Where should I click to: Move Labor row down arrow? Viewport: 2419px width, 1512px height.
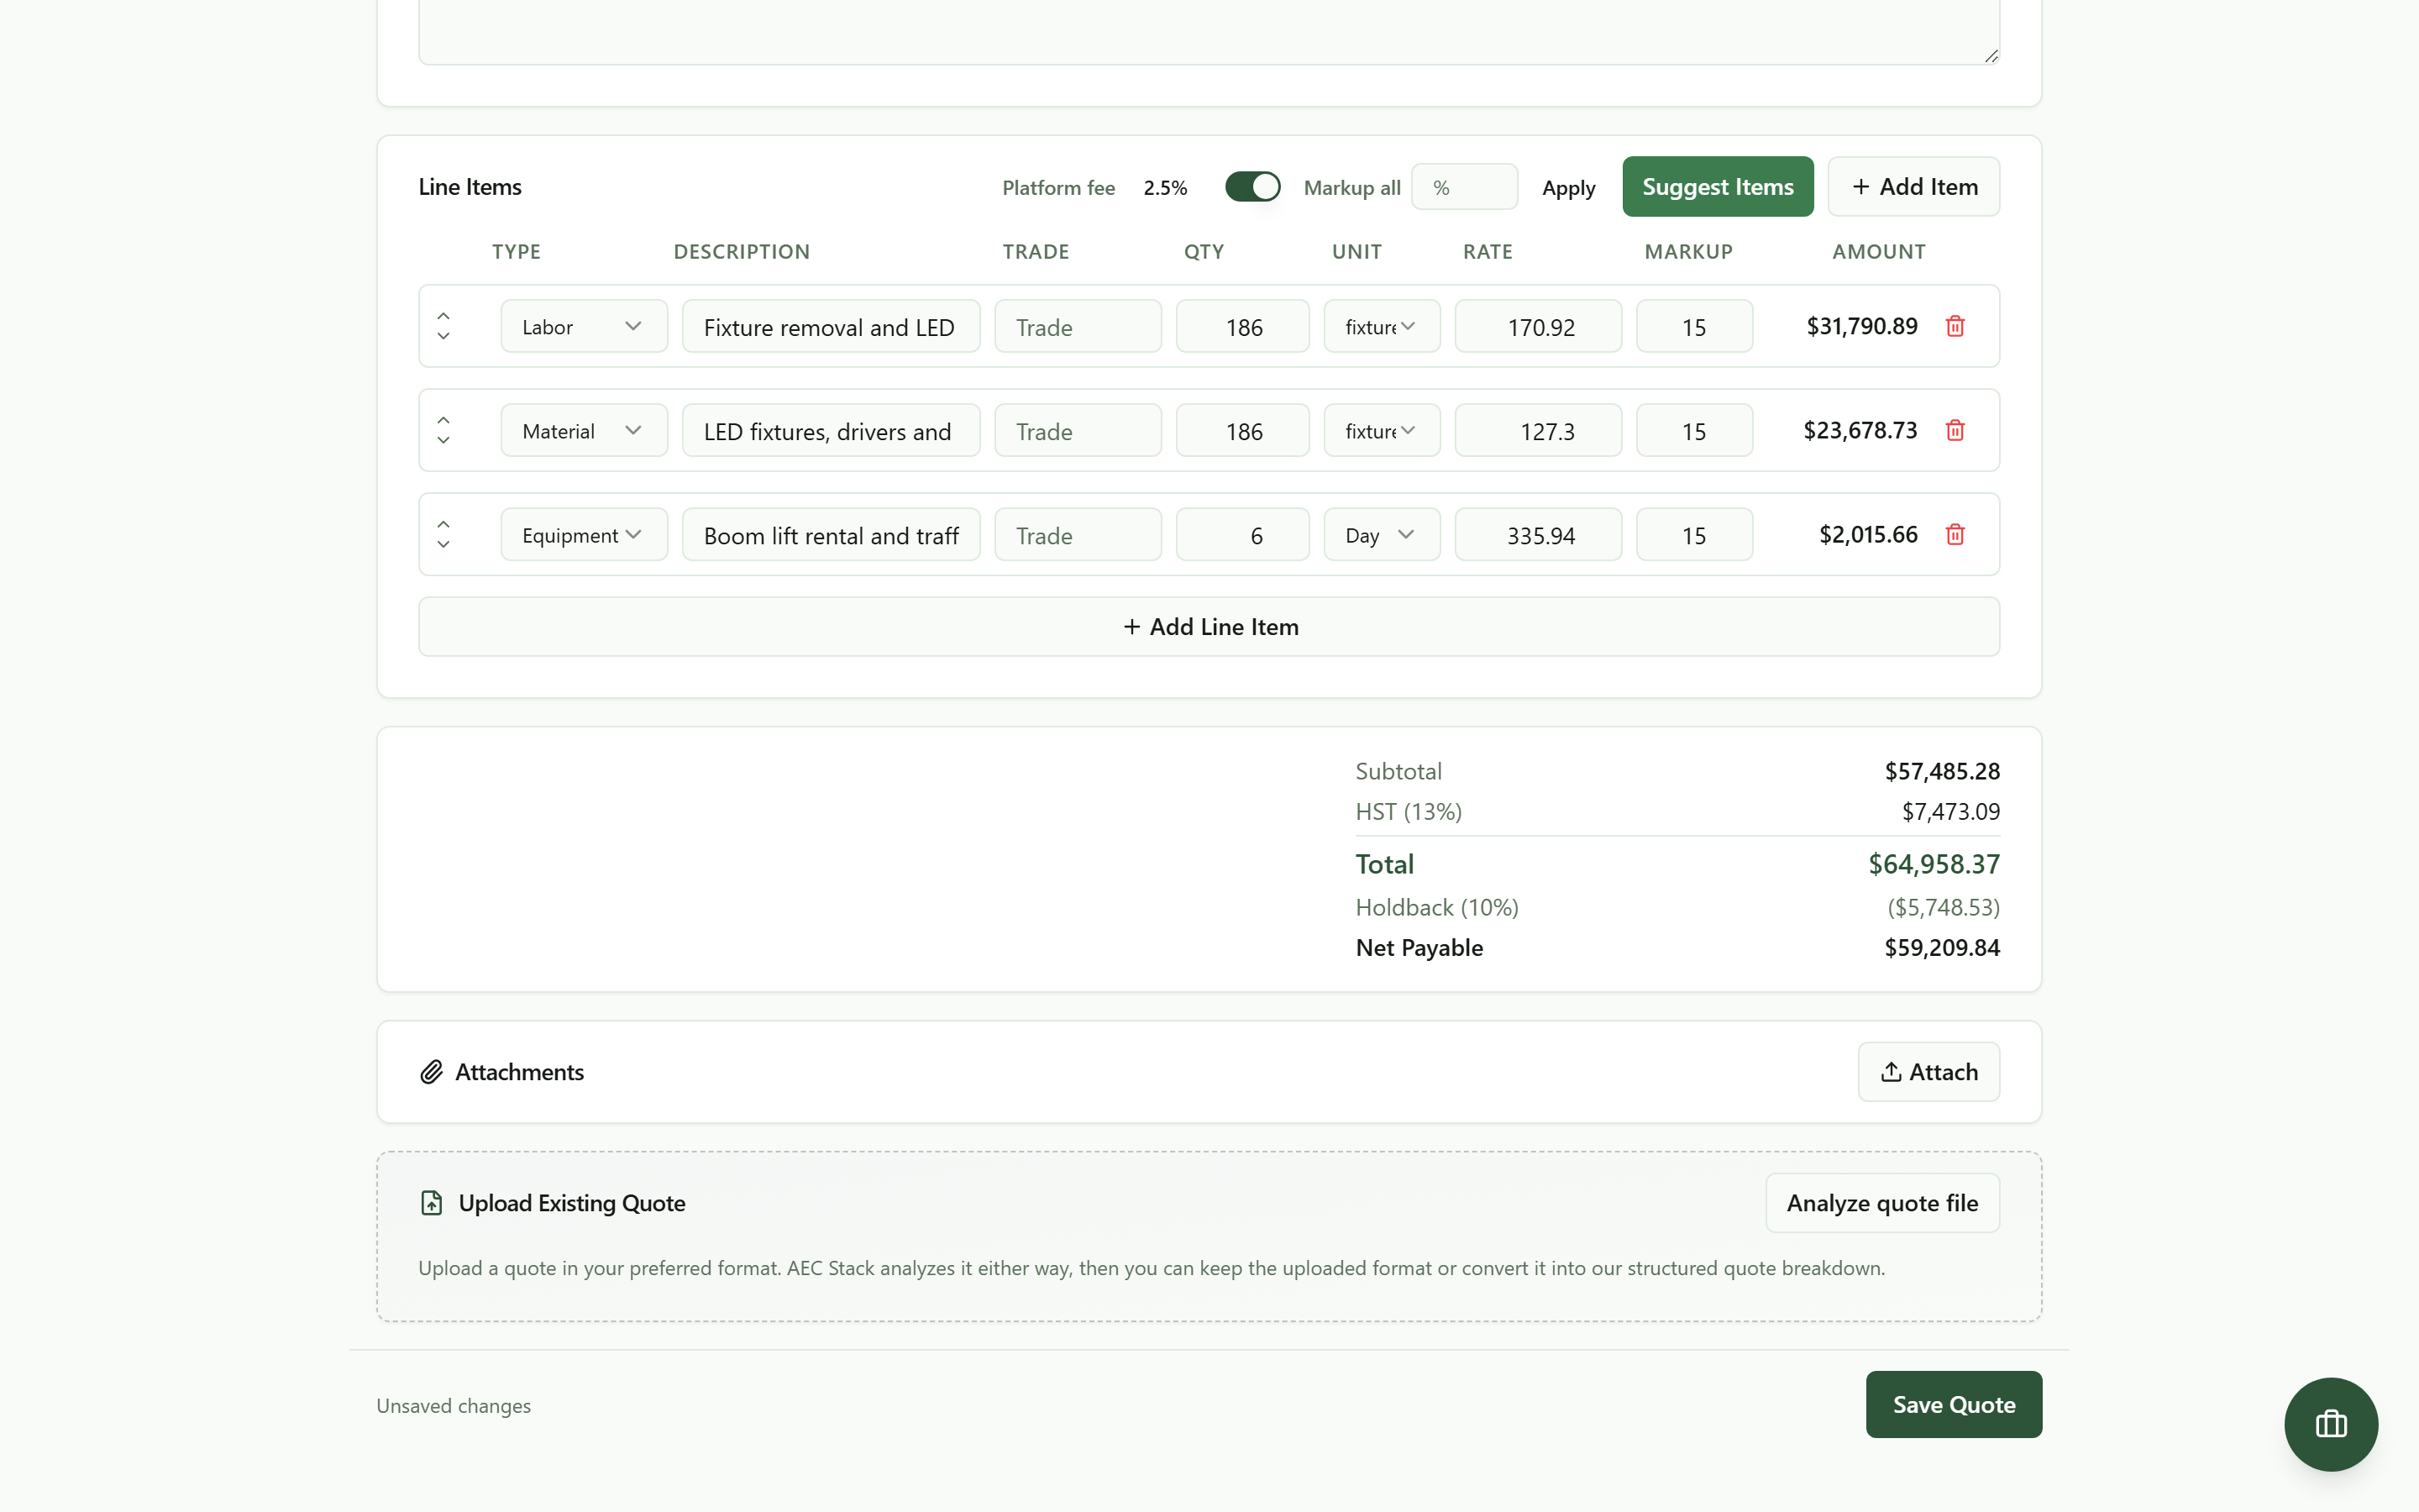point(443,337)
